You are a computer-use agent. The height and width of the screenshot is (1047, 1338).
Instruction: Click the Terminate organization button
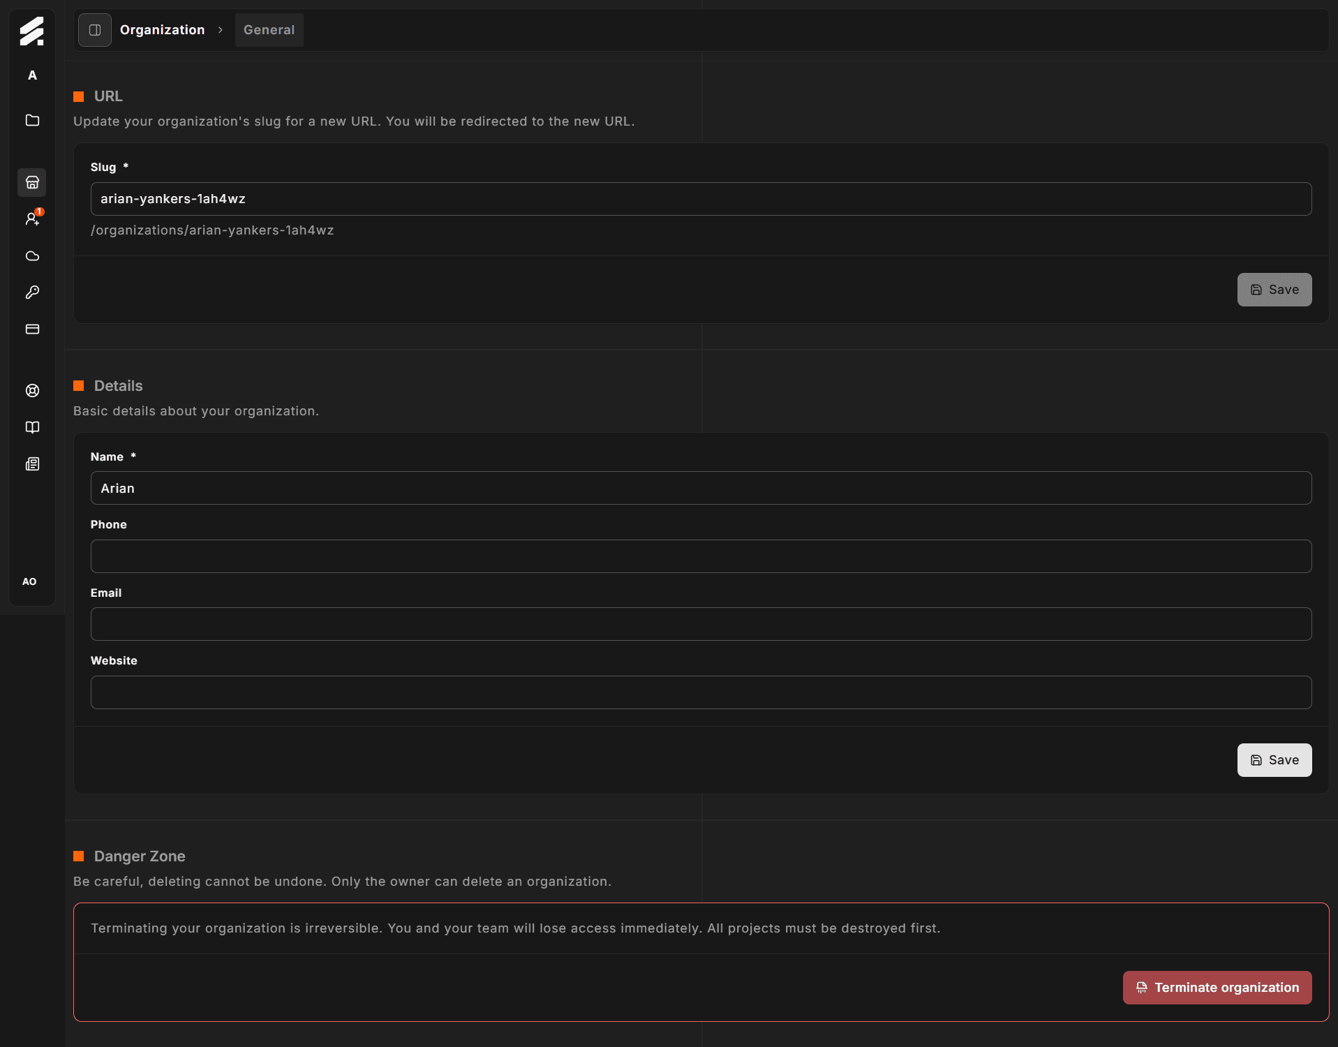point(1217,988)
